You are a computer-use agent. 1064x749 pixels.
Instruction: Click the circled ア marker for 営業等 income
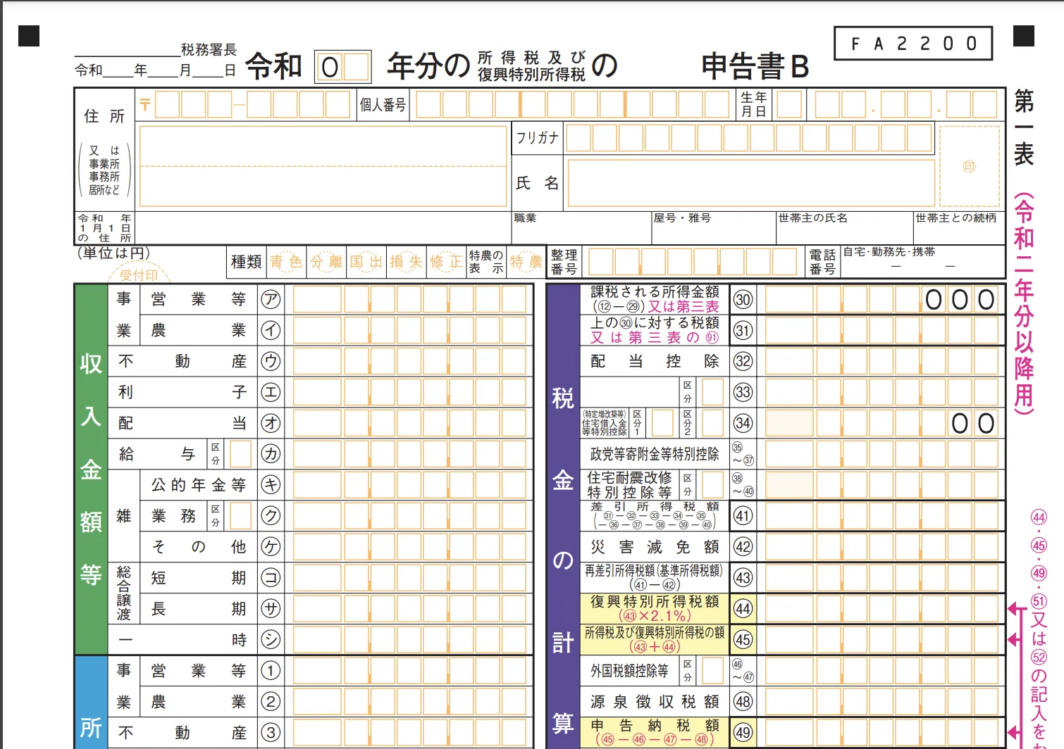point(271,299)
